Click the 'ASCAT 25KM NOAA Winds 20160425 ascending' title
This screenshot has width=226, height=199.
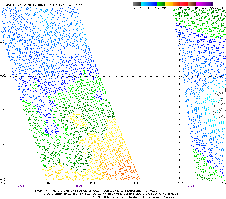tap(44, 5)
